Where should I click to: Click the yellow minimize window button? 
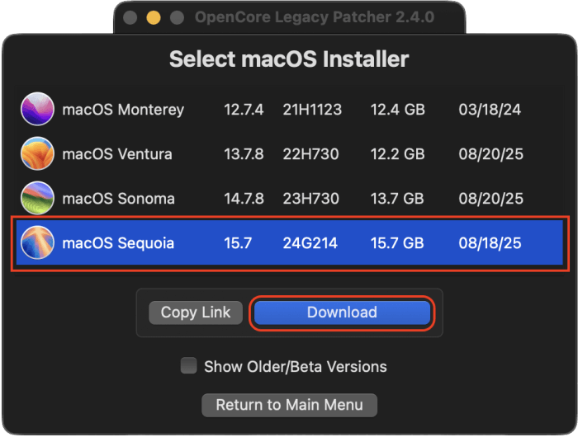coord(154,17)
